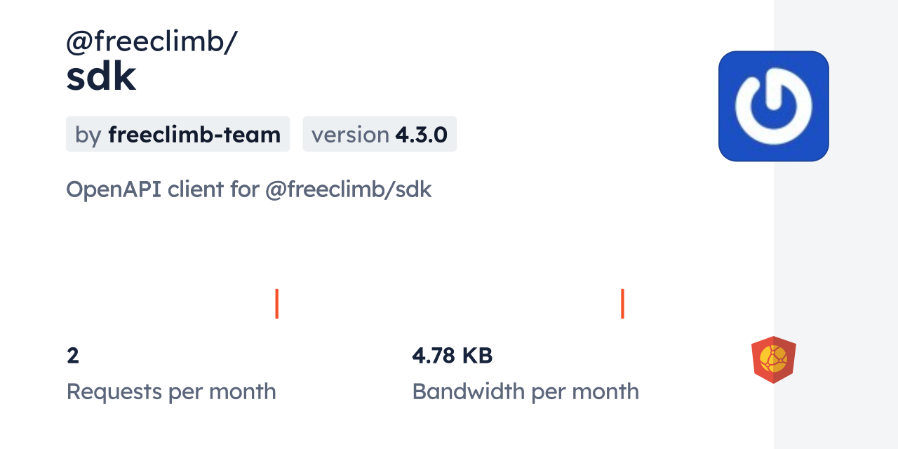Click the "4.78" bandwidth number

[x=434, y=356]
